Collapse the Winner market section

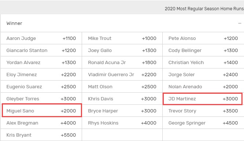[240, 23]
